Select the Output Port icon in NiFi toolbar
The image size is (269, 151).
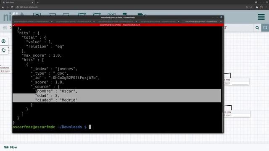tap(66, 14)
